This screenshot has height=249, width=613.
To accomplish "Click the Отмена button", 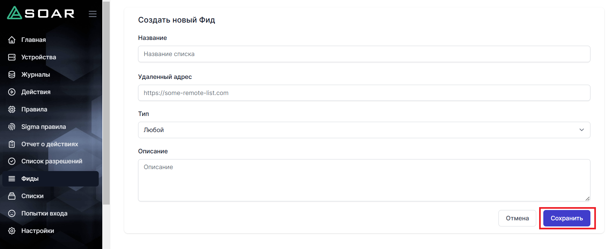I will (x=517, y=218).
